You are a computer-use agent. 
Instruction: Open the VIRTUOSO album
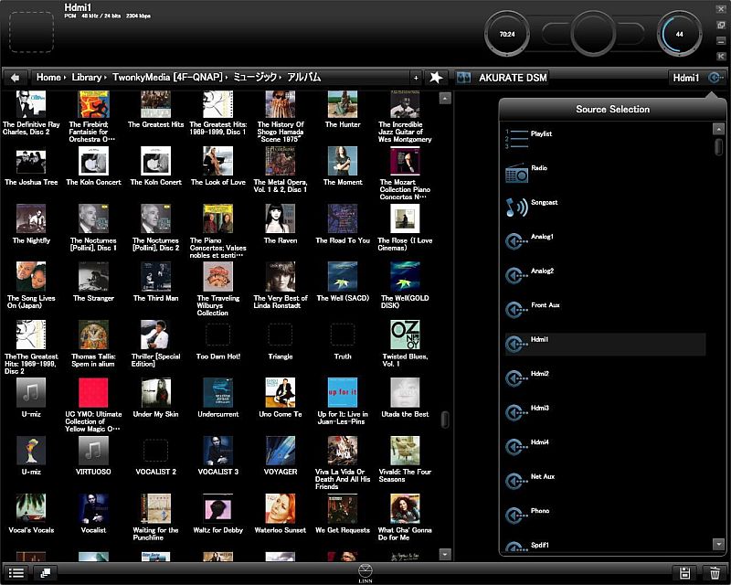[93, 451]
